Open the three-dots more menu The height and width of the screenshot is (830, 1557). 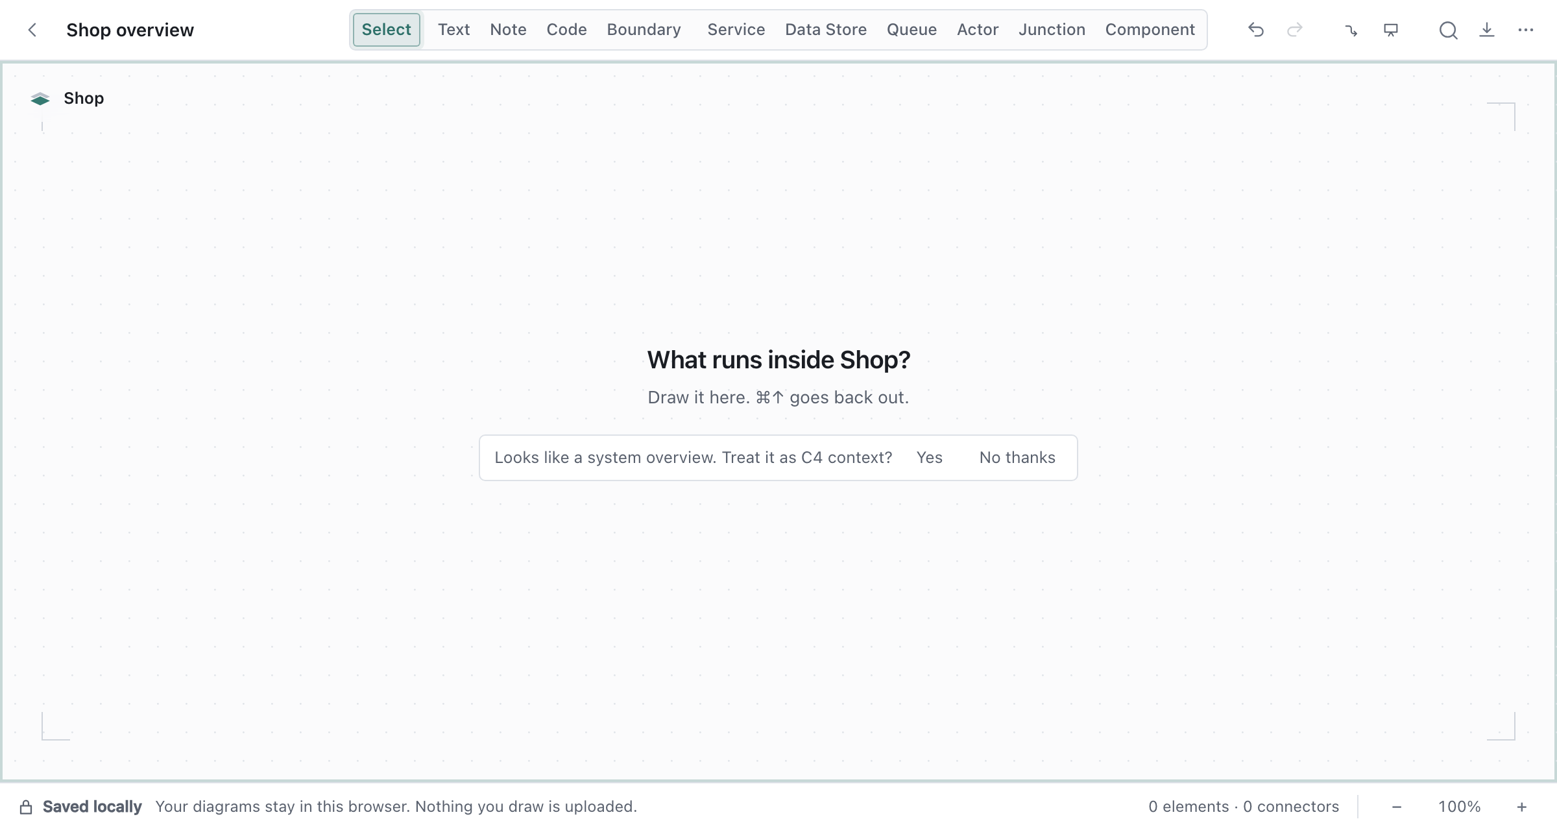1526,30
